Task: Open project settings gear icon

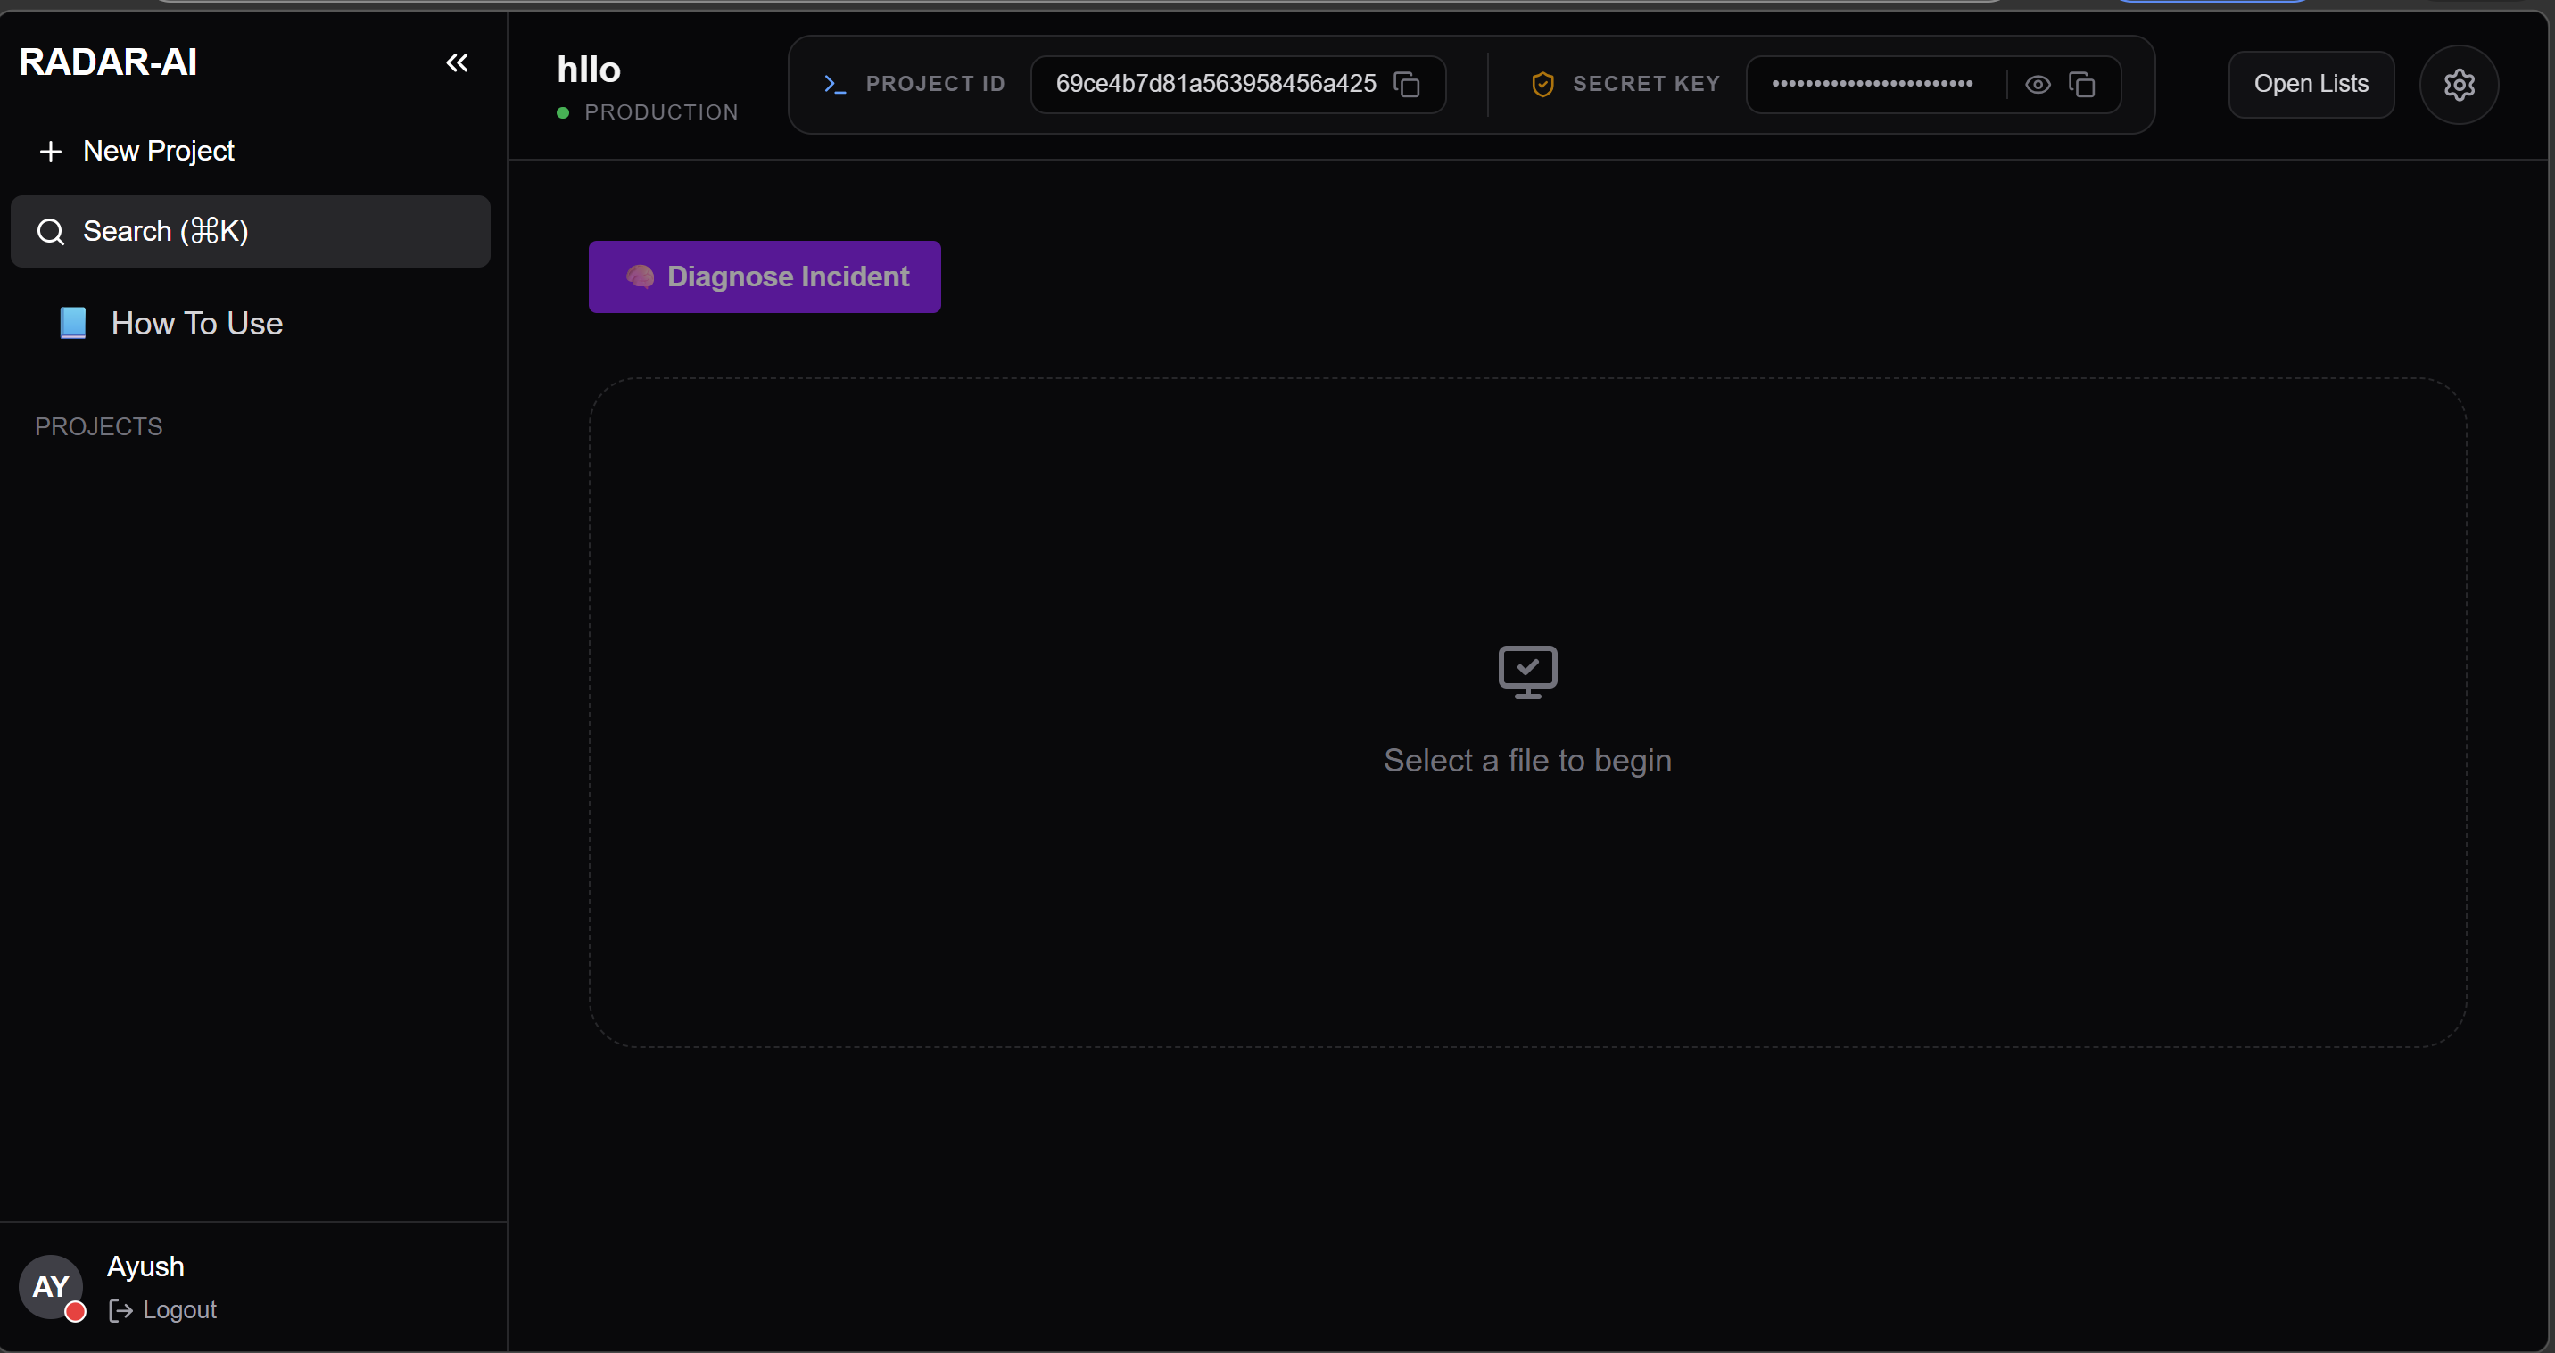Action: (2459, 85)
